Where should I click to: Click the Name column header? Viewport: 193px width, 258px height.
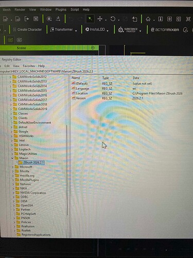[x=76, y=78]
